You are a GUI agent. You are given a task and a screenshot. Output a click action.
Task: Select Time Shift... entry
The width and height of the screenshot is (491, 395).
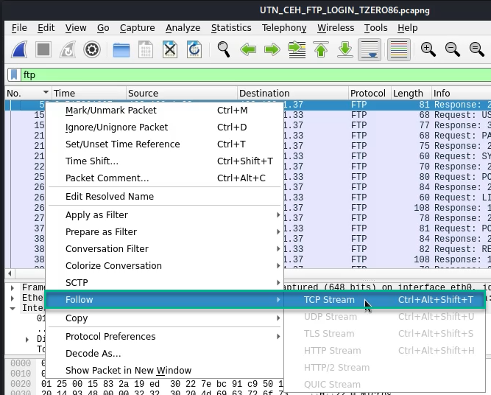(x=164, y=161)
